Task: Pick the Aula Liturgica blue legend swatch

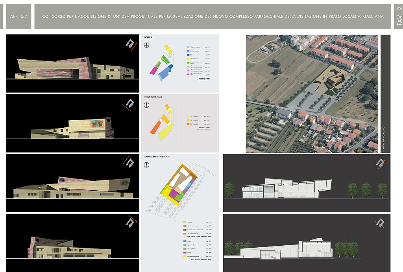Action: point(187,51)
